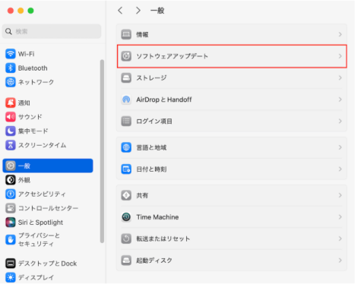The image size is (357, 284).
Task: Expand the ログイン項目 row chevron
Action: pyautogui.click(x=340, y=121)
